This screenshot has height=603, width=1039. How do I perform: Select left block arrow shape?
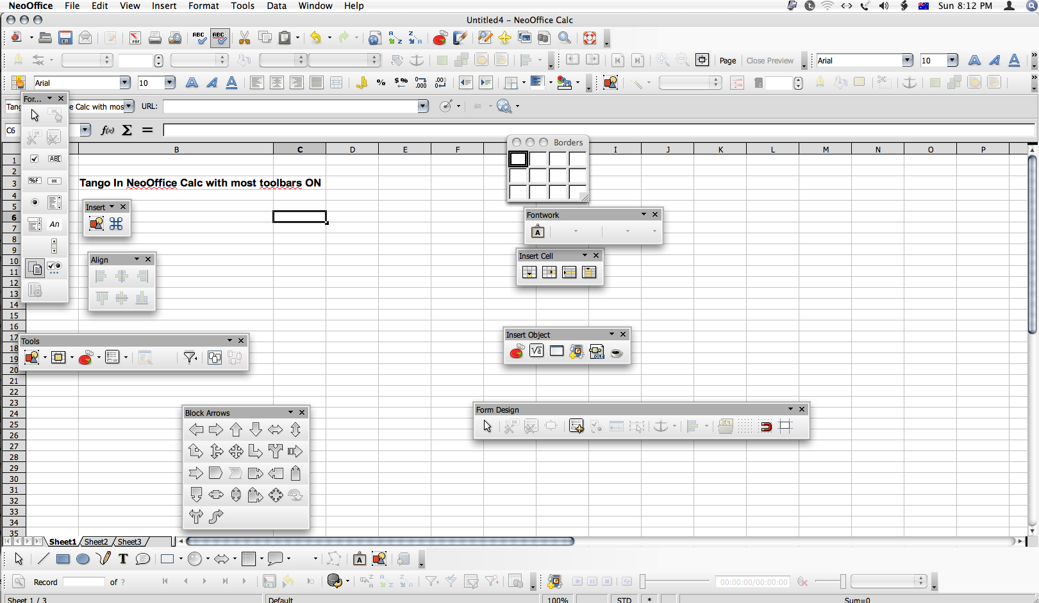tap(196, 430)
